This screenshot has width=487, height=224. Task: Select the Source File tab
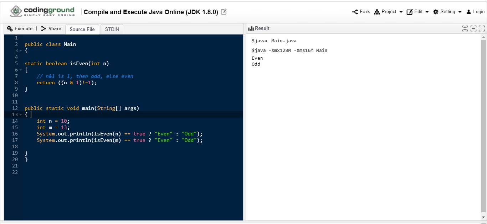click(x=82, y=29)
